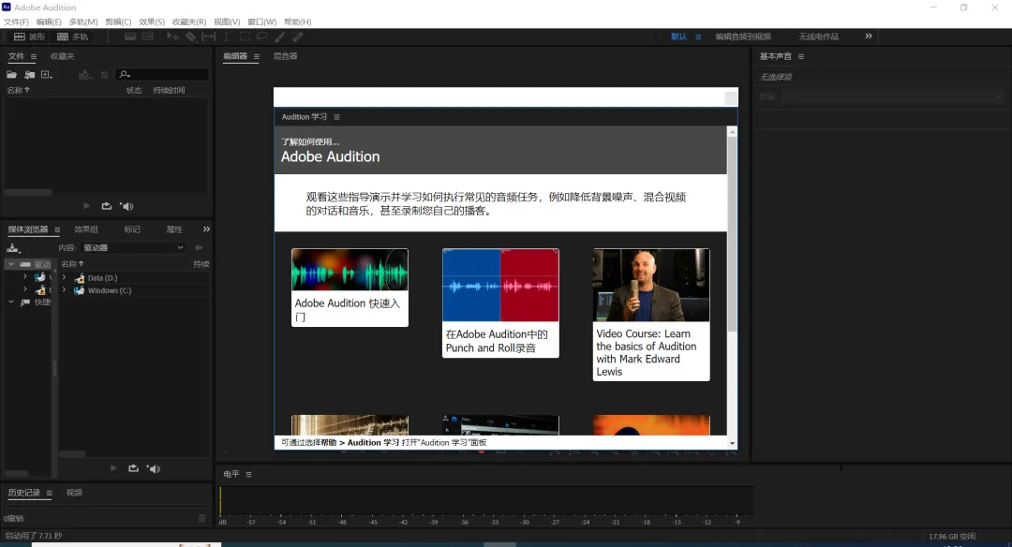Select the Paintbrush Selection tool

pyautogui.click(x=279, y=37)
